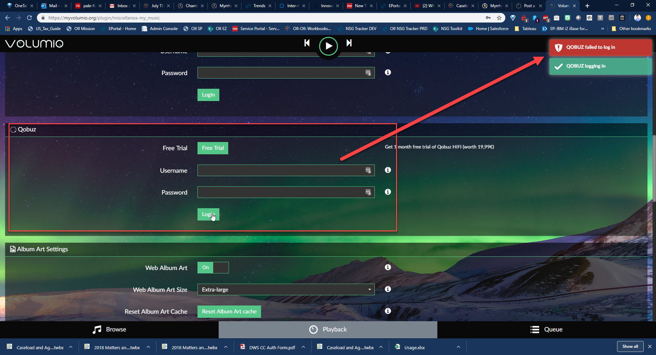Screen dimensions: 656x355
Task: Open a new browser tab
Action: pyautogui.click(x=587, y=6)
